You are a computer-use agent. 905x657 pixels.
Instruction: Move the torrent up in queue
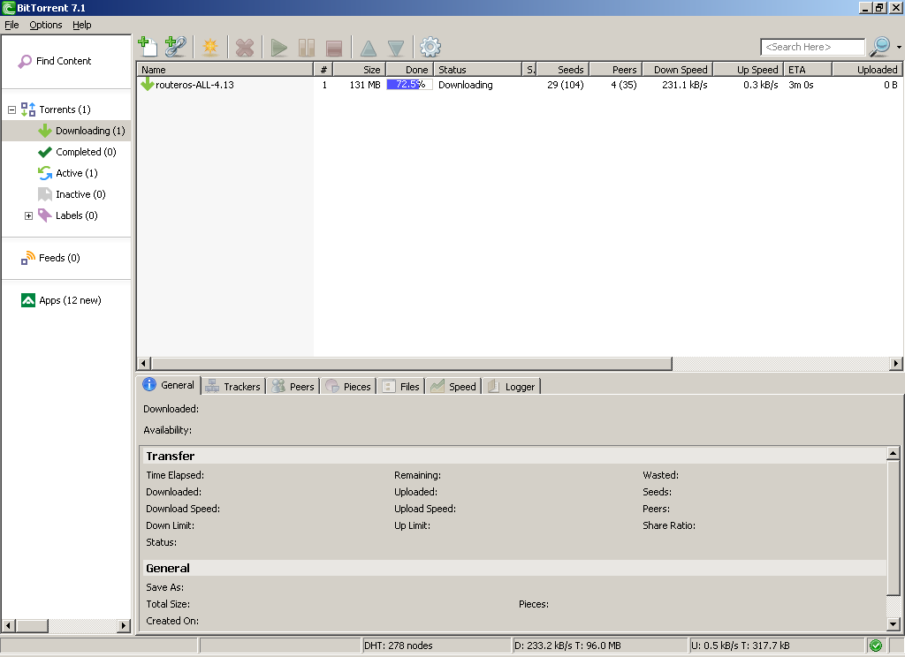coord(367,47)
